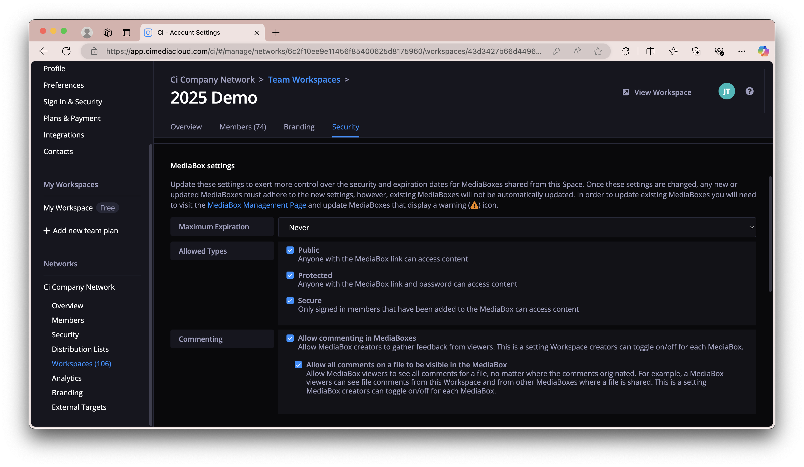Open External Targets
Screen dimensions: 804x467
click(x=79, y=407)
